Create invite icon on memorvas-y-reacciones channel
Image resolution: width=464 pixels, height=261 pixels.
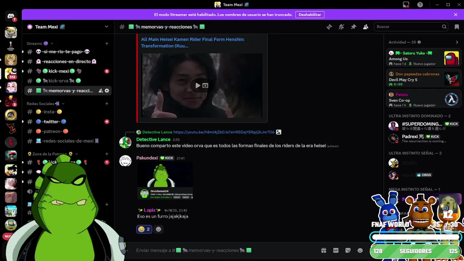click(x=100, y=91)
